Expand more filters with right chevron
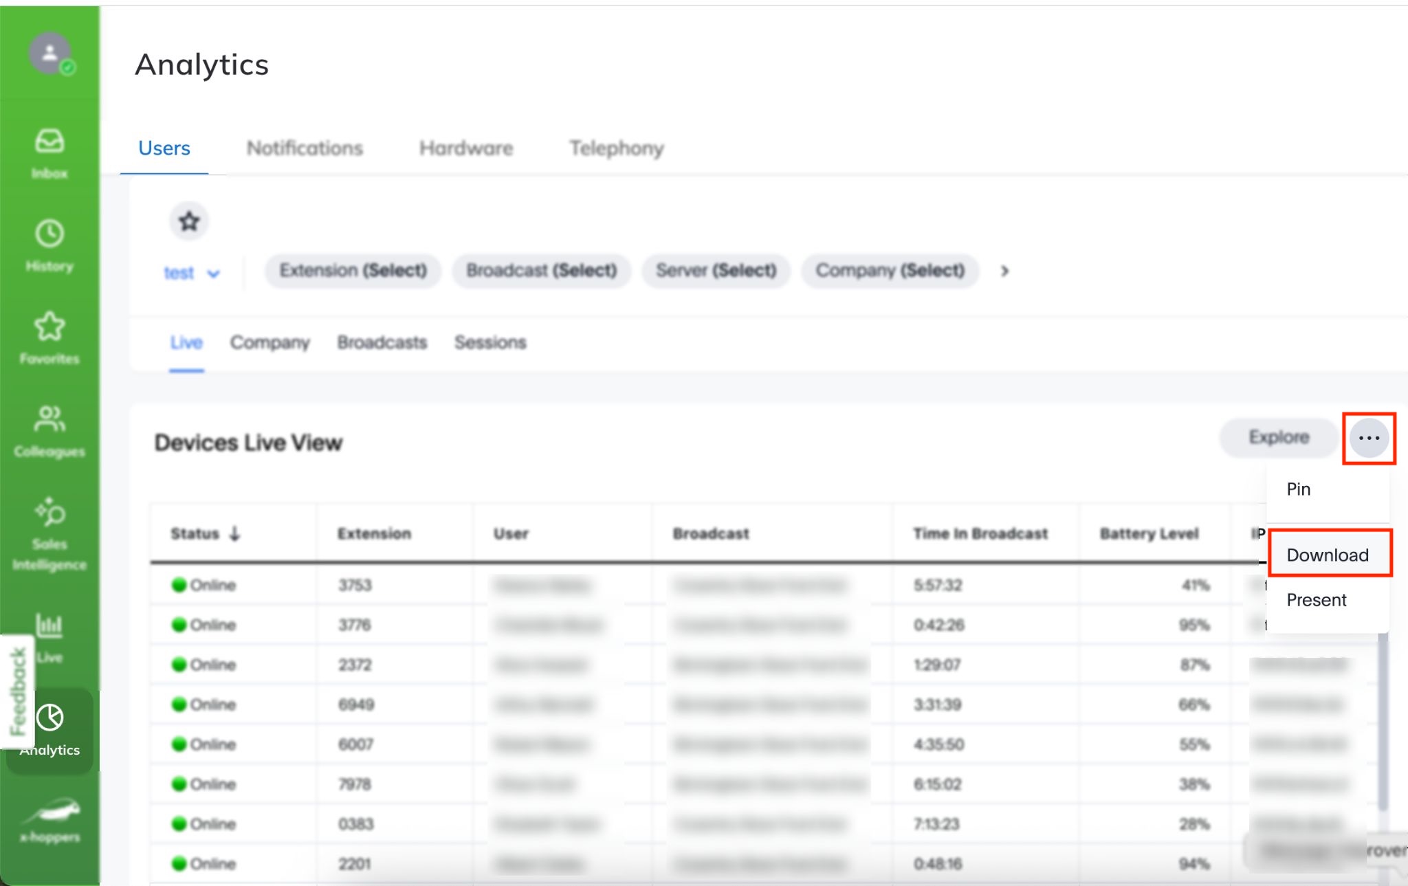The image size is (1408, 886). (x=1004, y=271)
